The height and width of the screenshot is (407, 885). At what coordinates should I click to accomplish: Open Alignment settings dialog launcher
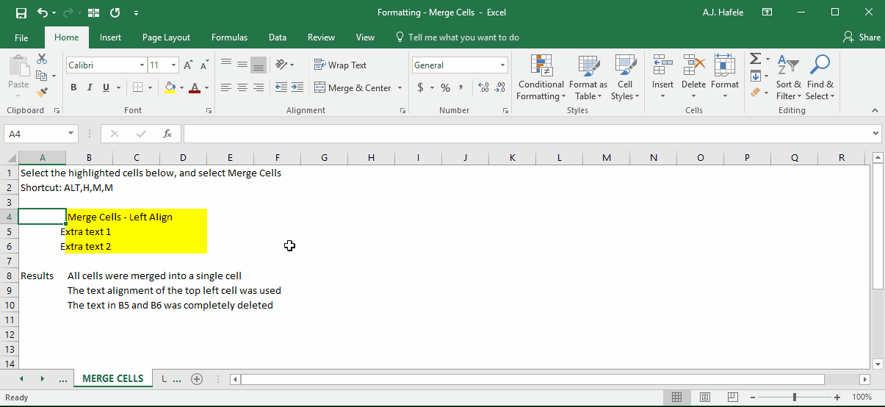tap(402, 110)
